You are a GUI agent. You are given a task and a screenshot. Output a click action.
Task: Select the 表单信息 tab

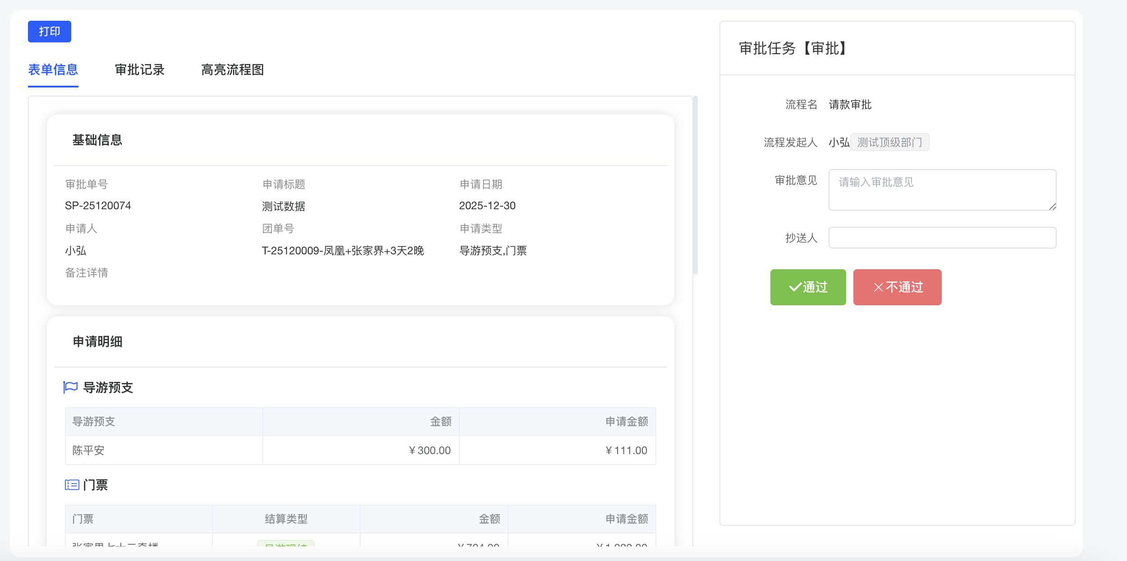click(52, 70)
